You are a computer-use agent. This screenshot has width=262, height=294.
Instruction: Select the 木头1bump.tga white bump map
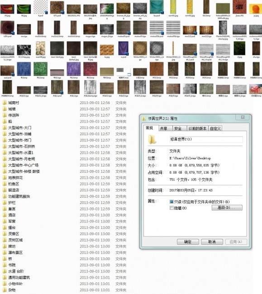90,87
